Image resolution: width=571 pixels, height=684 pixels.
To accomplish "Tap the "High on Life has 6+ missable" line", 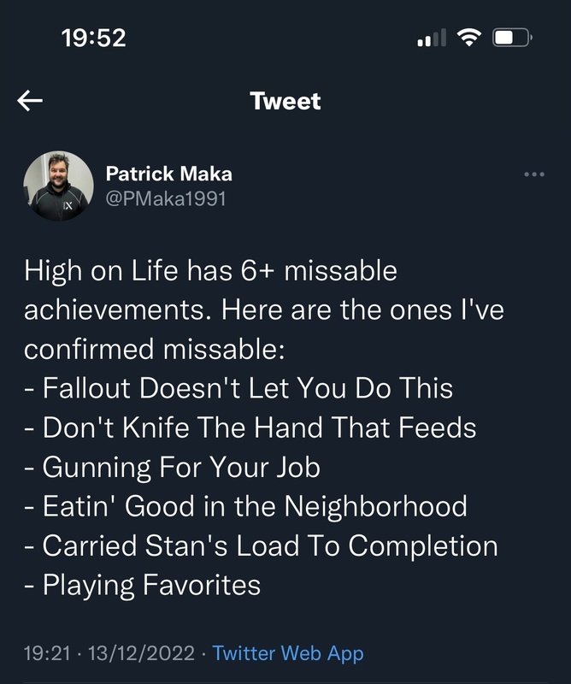I will tap(210, 271).
